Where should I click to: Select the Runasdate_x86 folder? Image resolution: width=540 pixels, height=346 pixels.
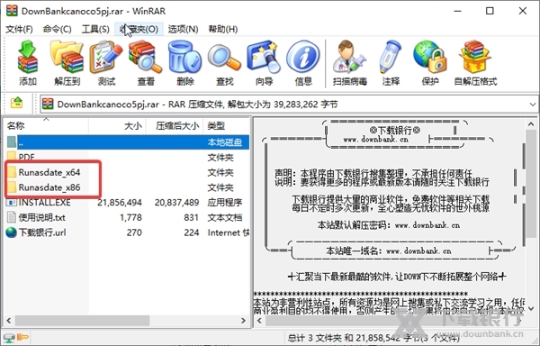[x=49, y=187]
